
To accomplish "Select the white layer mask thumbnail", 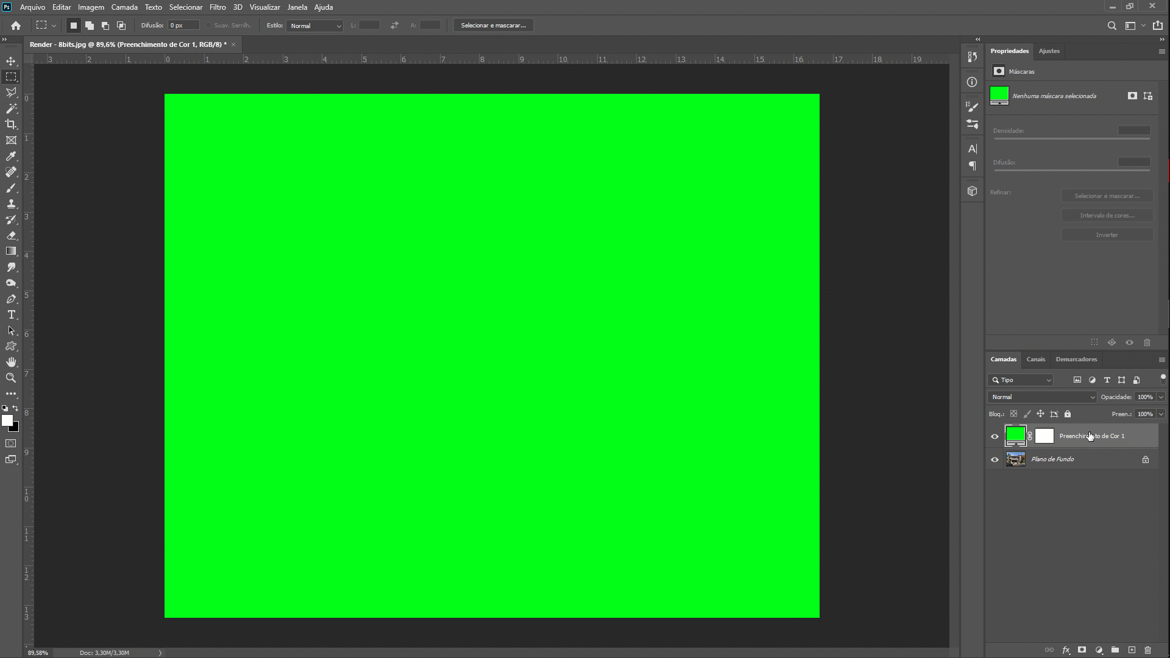I will click(1044, 436).
